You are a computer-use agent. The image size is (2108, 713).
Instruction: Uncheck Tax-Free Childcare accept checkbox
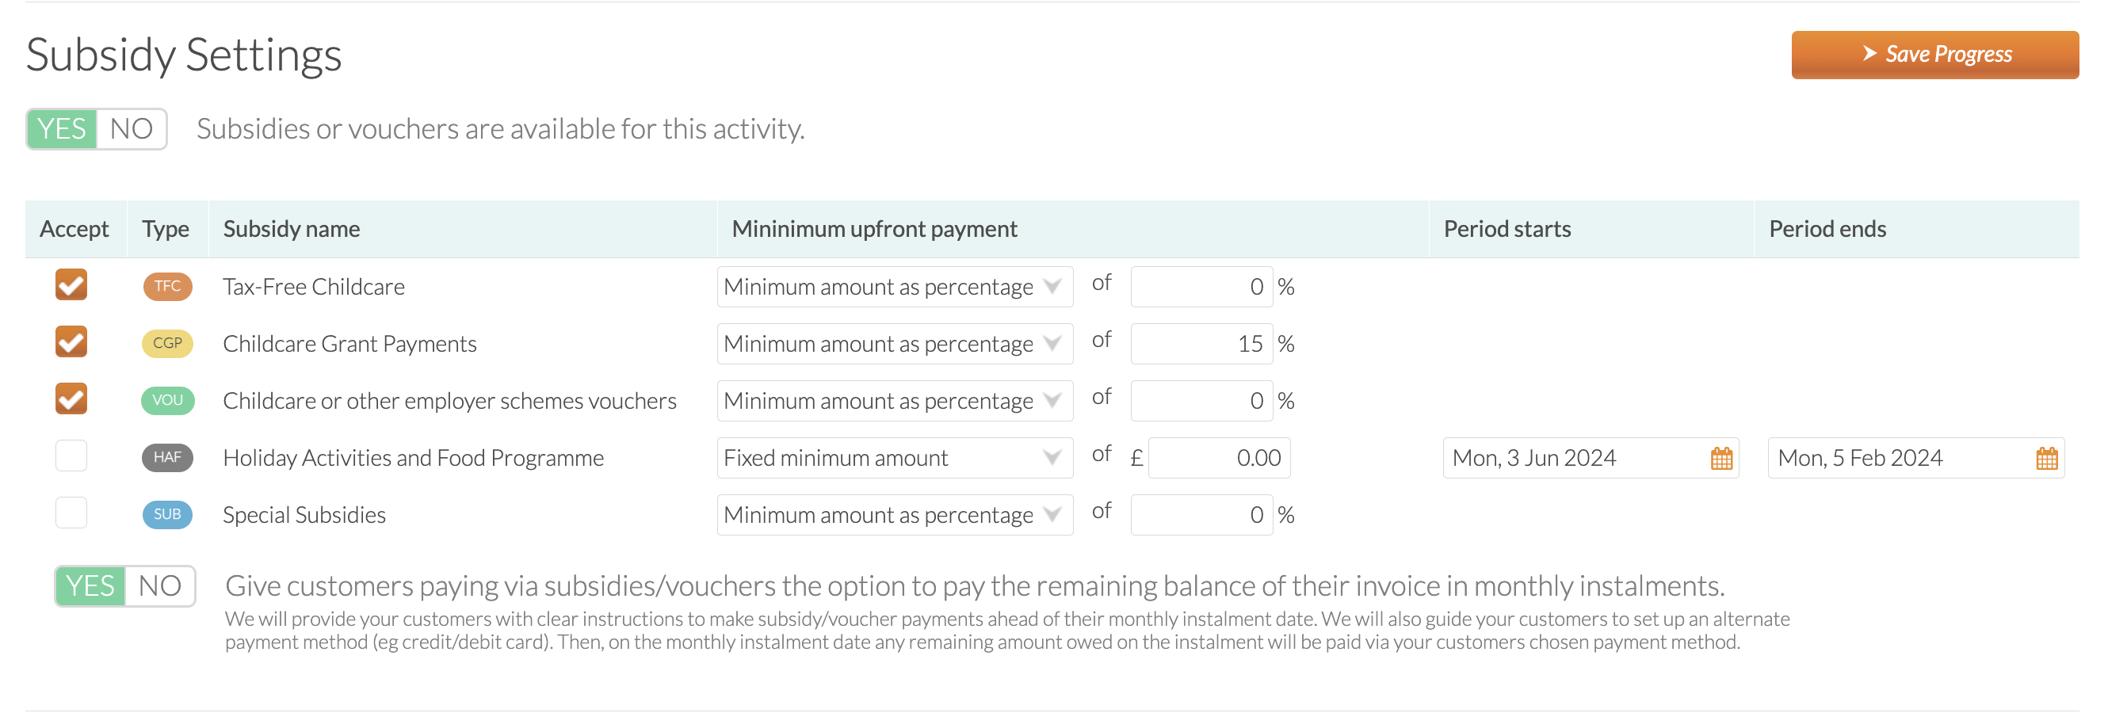click(71, 285)
